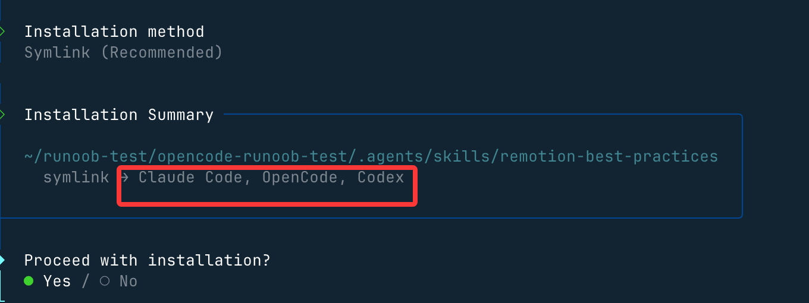Image resolution: width=809 pixels, height=303 pixels.
Task: Choose the empty No radio circle
Action: (105, 282)
